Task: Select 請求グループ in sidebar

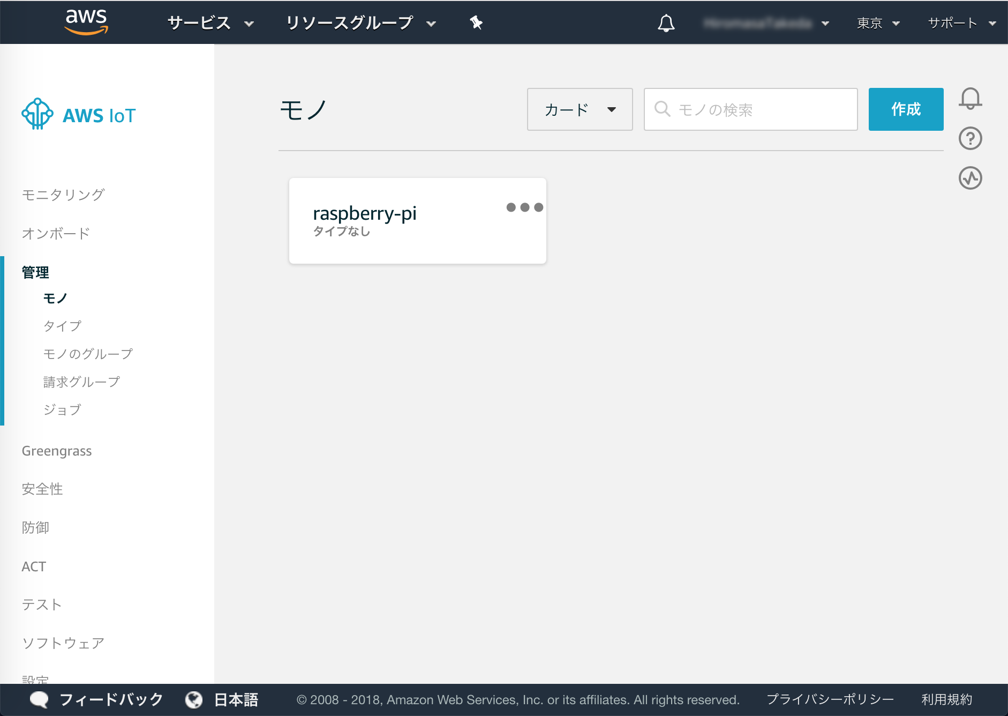Action: tap(81, 382)
